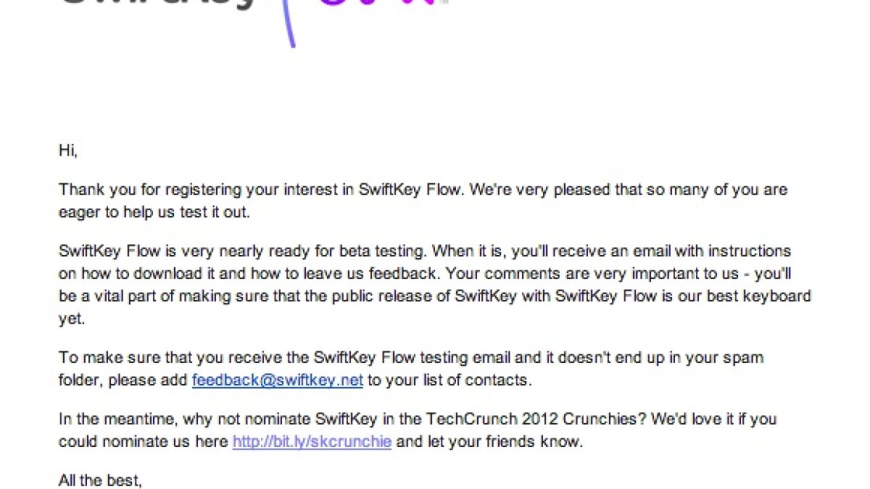
Task: Open the feedback@swiftkey.net email link
Action: pyautogui.click(x=277, y=380)
